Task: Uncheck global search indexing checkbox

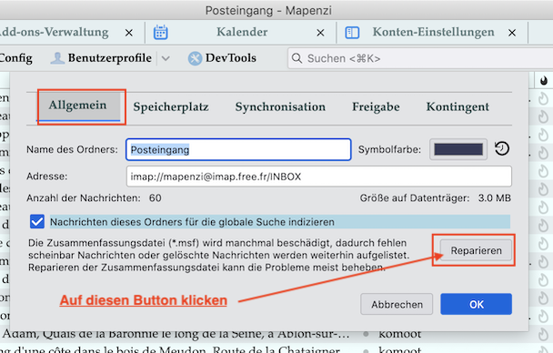Action: (x=37, y=222)
